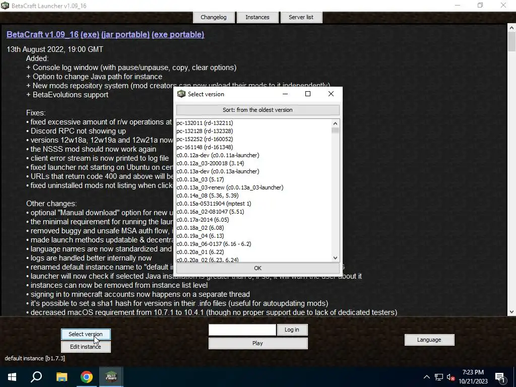Click the Edit instance button
This screenshot has height=387, width=516.
[x=86, y=347]
